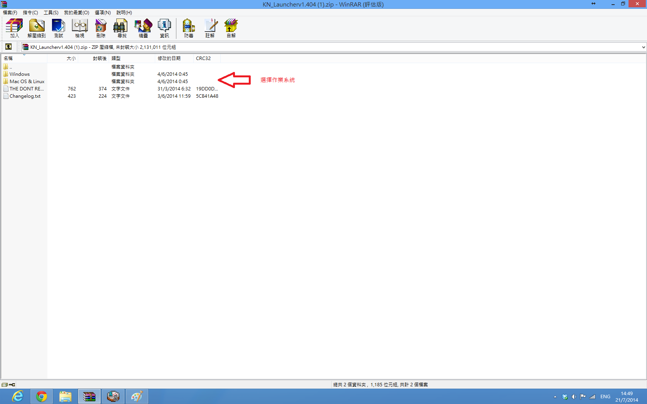The width and height of the screenshot is (647, 404).
Task: Open the 指令(C) menu
Action: click(30, 13)
